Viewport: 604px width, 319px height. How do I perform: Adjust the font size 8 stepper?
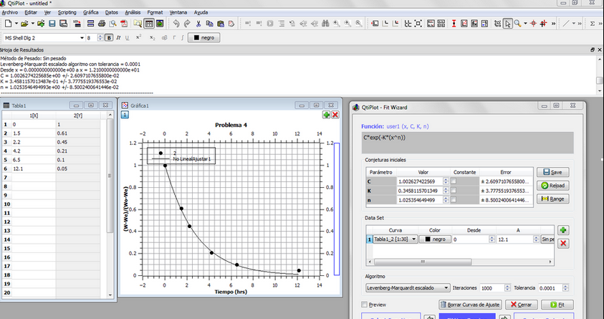(x=100, y=38)
